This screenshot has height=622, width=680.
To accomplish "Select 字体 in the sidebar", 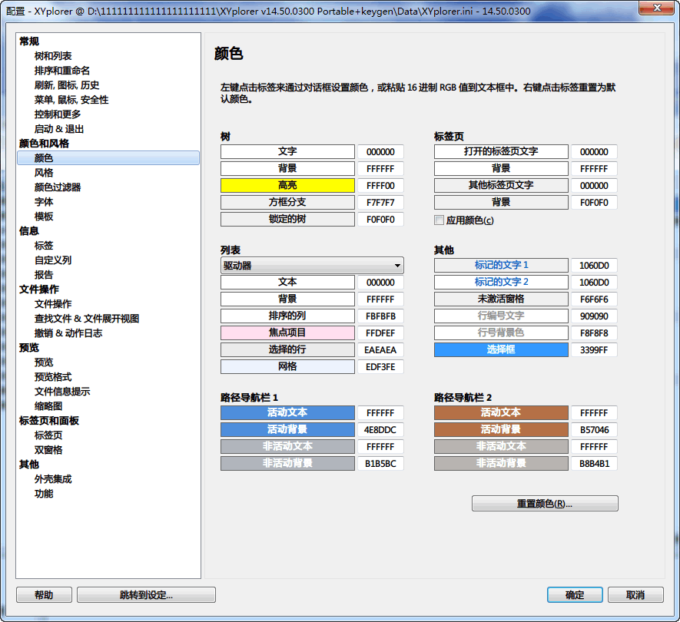I will click(x=44, y=202).
